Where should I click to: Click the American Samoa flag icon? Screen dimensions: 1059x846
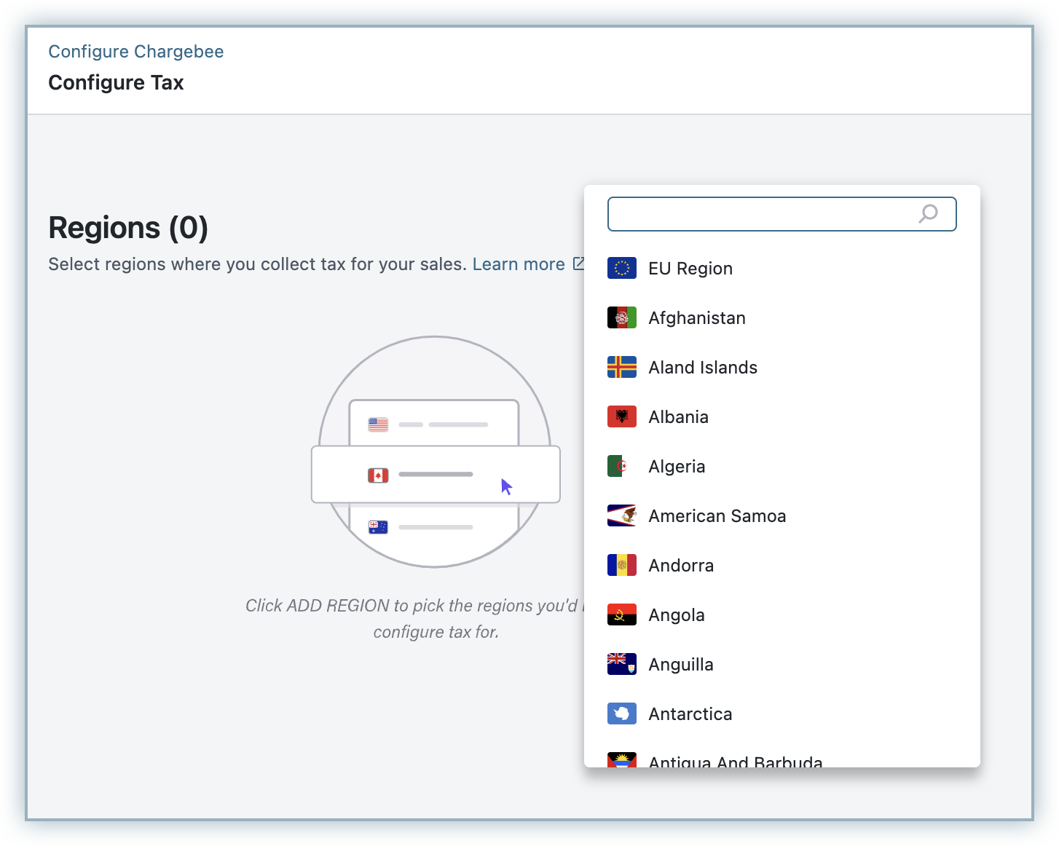pyautogui.click(x=621, y=515)
